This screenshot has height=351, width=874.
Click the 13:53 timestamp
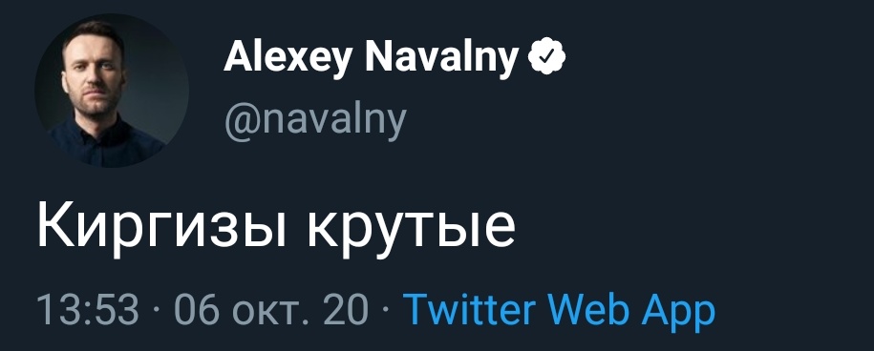click(x=88, y=309)
